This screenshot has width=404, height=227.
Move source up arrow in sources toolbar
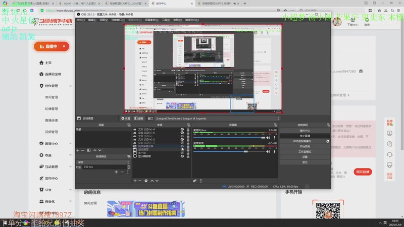152,181
